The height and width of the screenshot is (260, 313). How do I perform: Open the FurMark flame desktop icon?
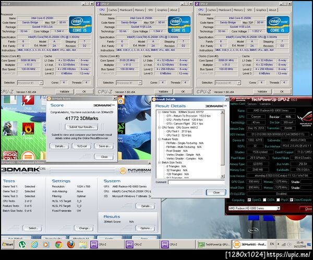28,129
